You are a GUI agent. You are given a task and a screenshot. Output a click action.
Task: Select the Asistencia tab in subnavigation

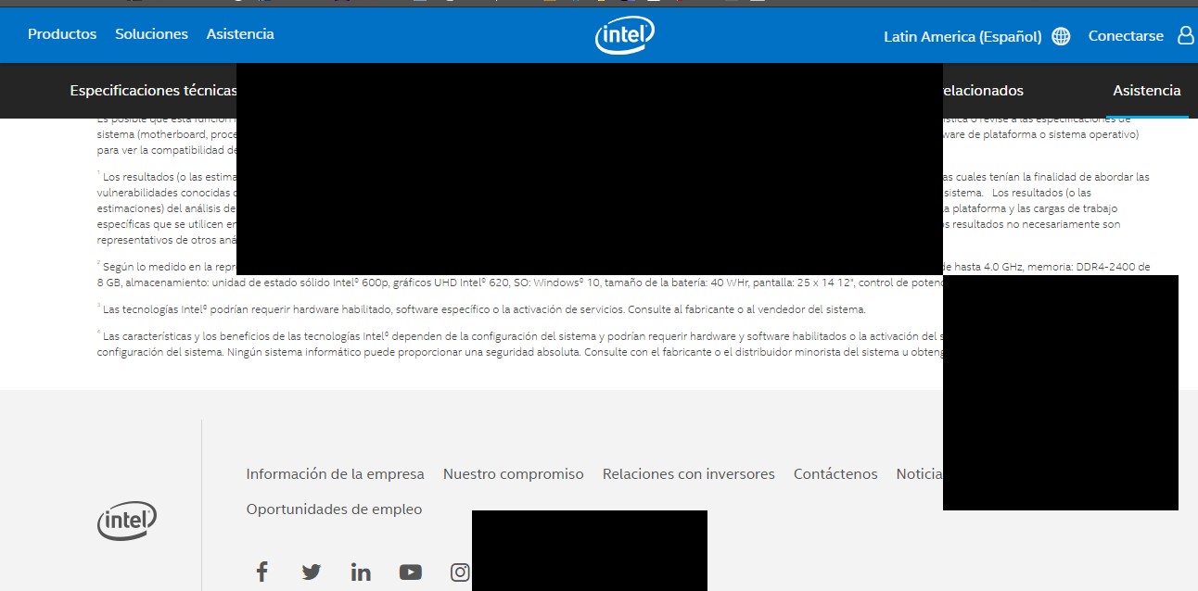click(x=1147, y=91)
